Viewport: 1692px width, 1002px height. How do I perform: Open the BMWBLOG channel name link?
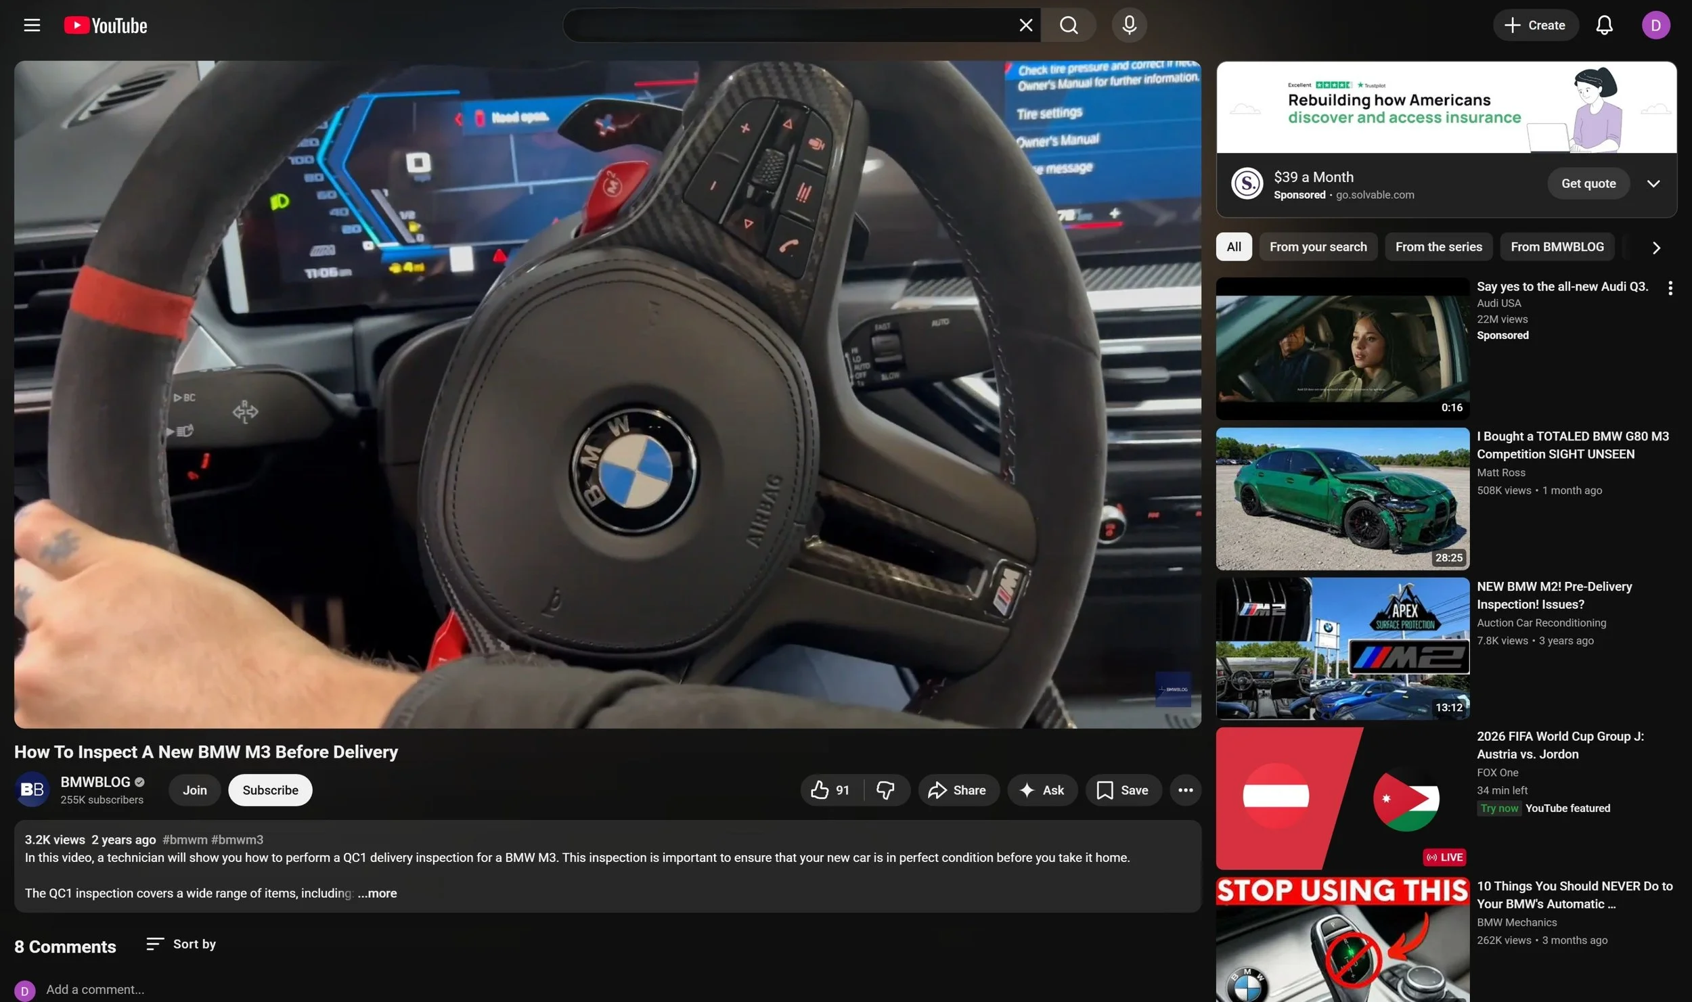tap(95, 781)
